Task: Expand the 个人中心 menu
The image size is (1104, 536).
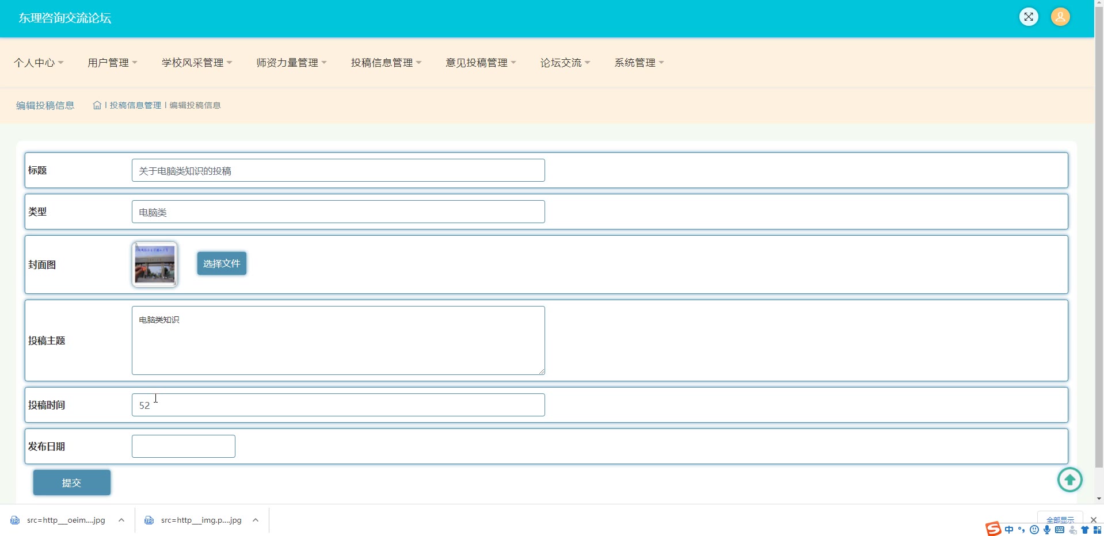Action: point(39,63)
